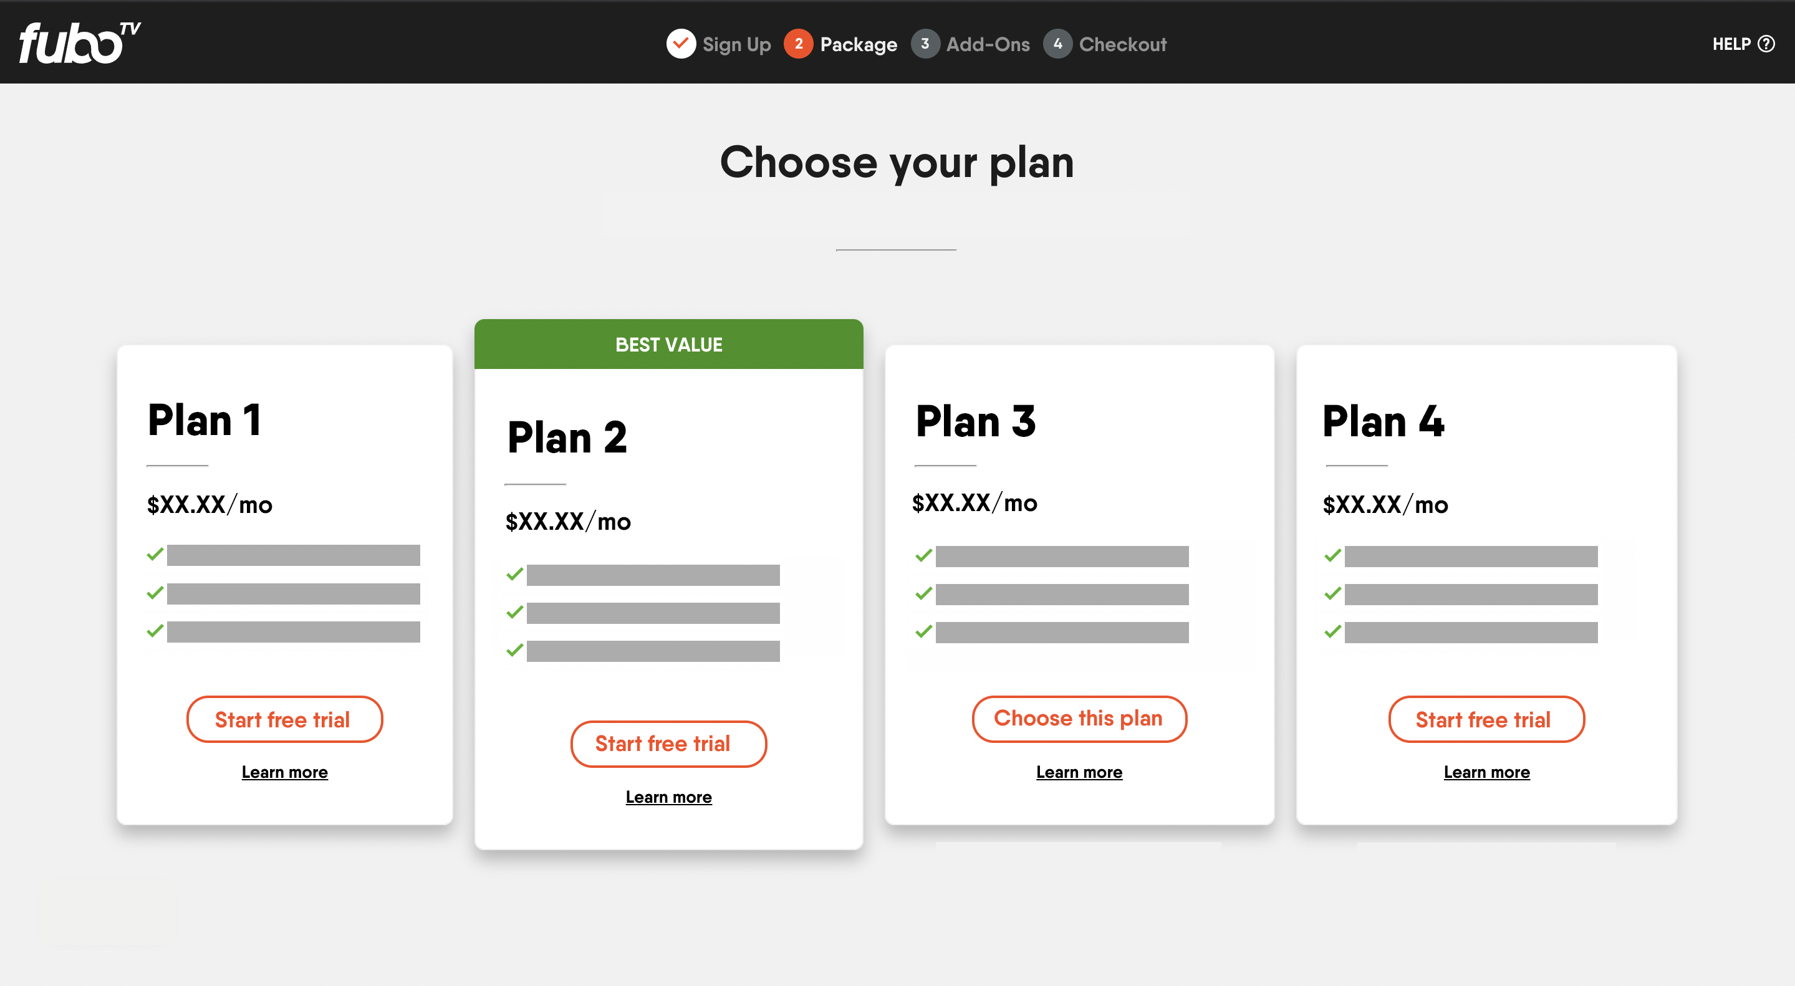Click the Best Value green badge icon
1795x986 pixels.
pos(668,343)
